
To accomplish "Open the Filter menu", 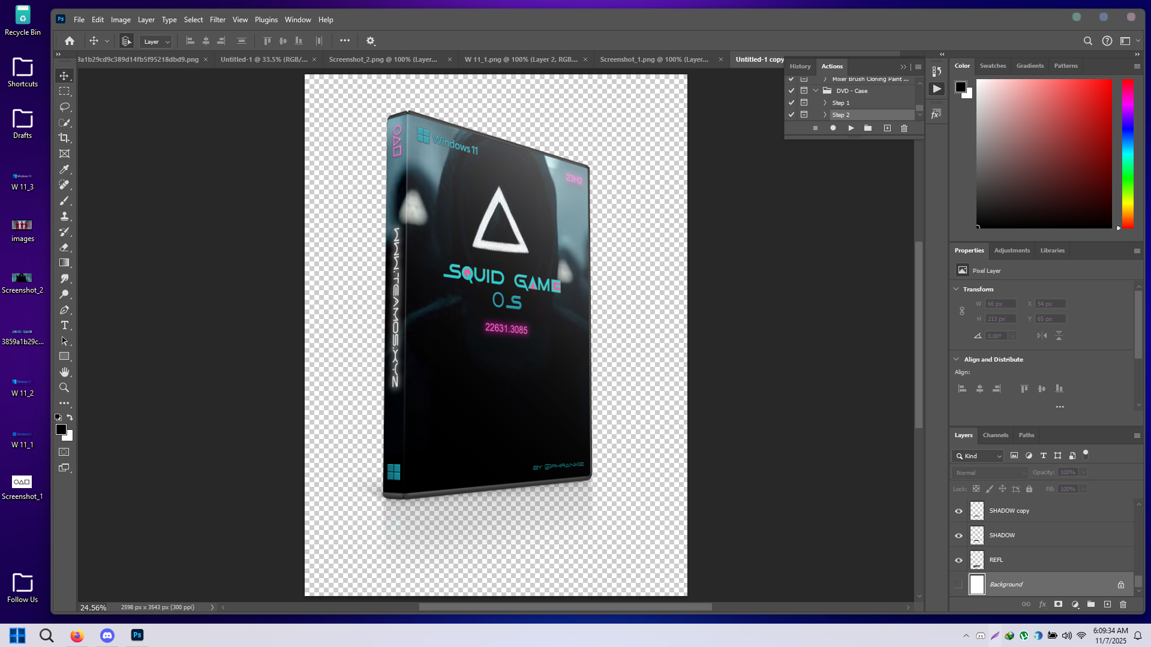I will click(x=217, y=20).
